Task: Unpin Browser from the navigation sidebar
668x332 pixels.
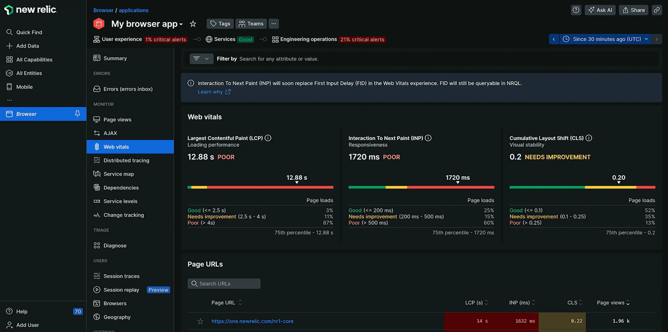Action: tap(77, 114)
